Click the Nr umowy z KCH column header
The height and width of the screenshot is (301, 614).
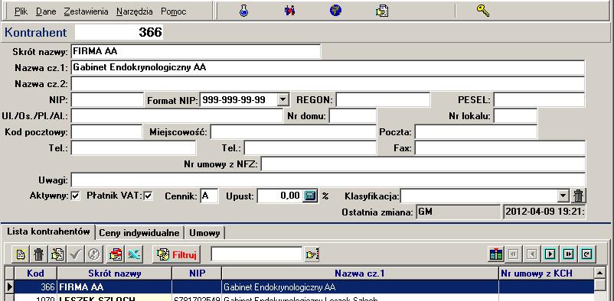coord(547,273)
